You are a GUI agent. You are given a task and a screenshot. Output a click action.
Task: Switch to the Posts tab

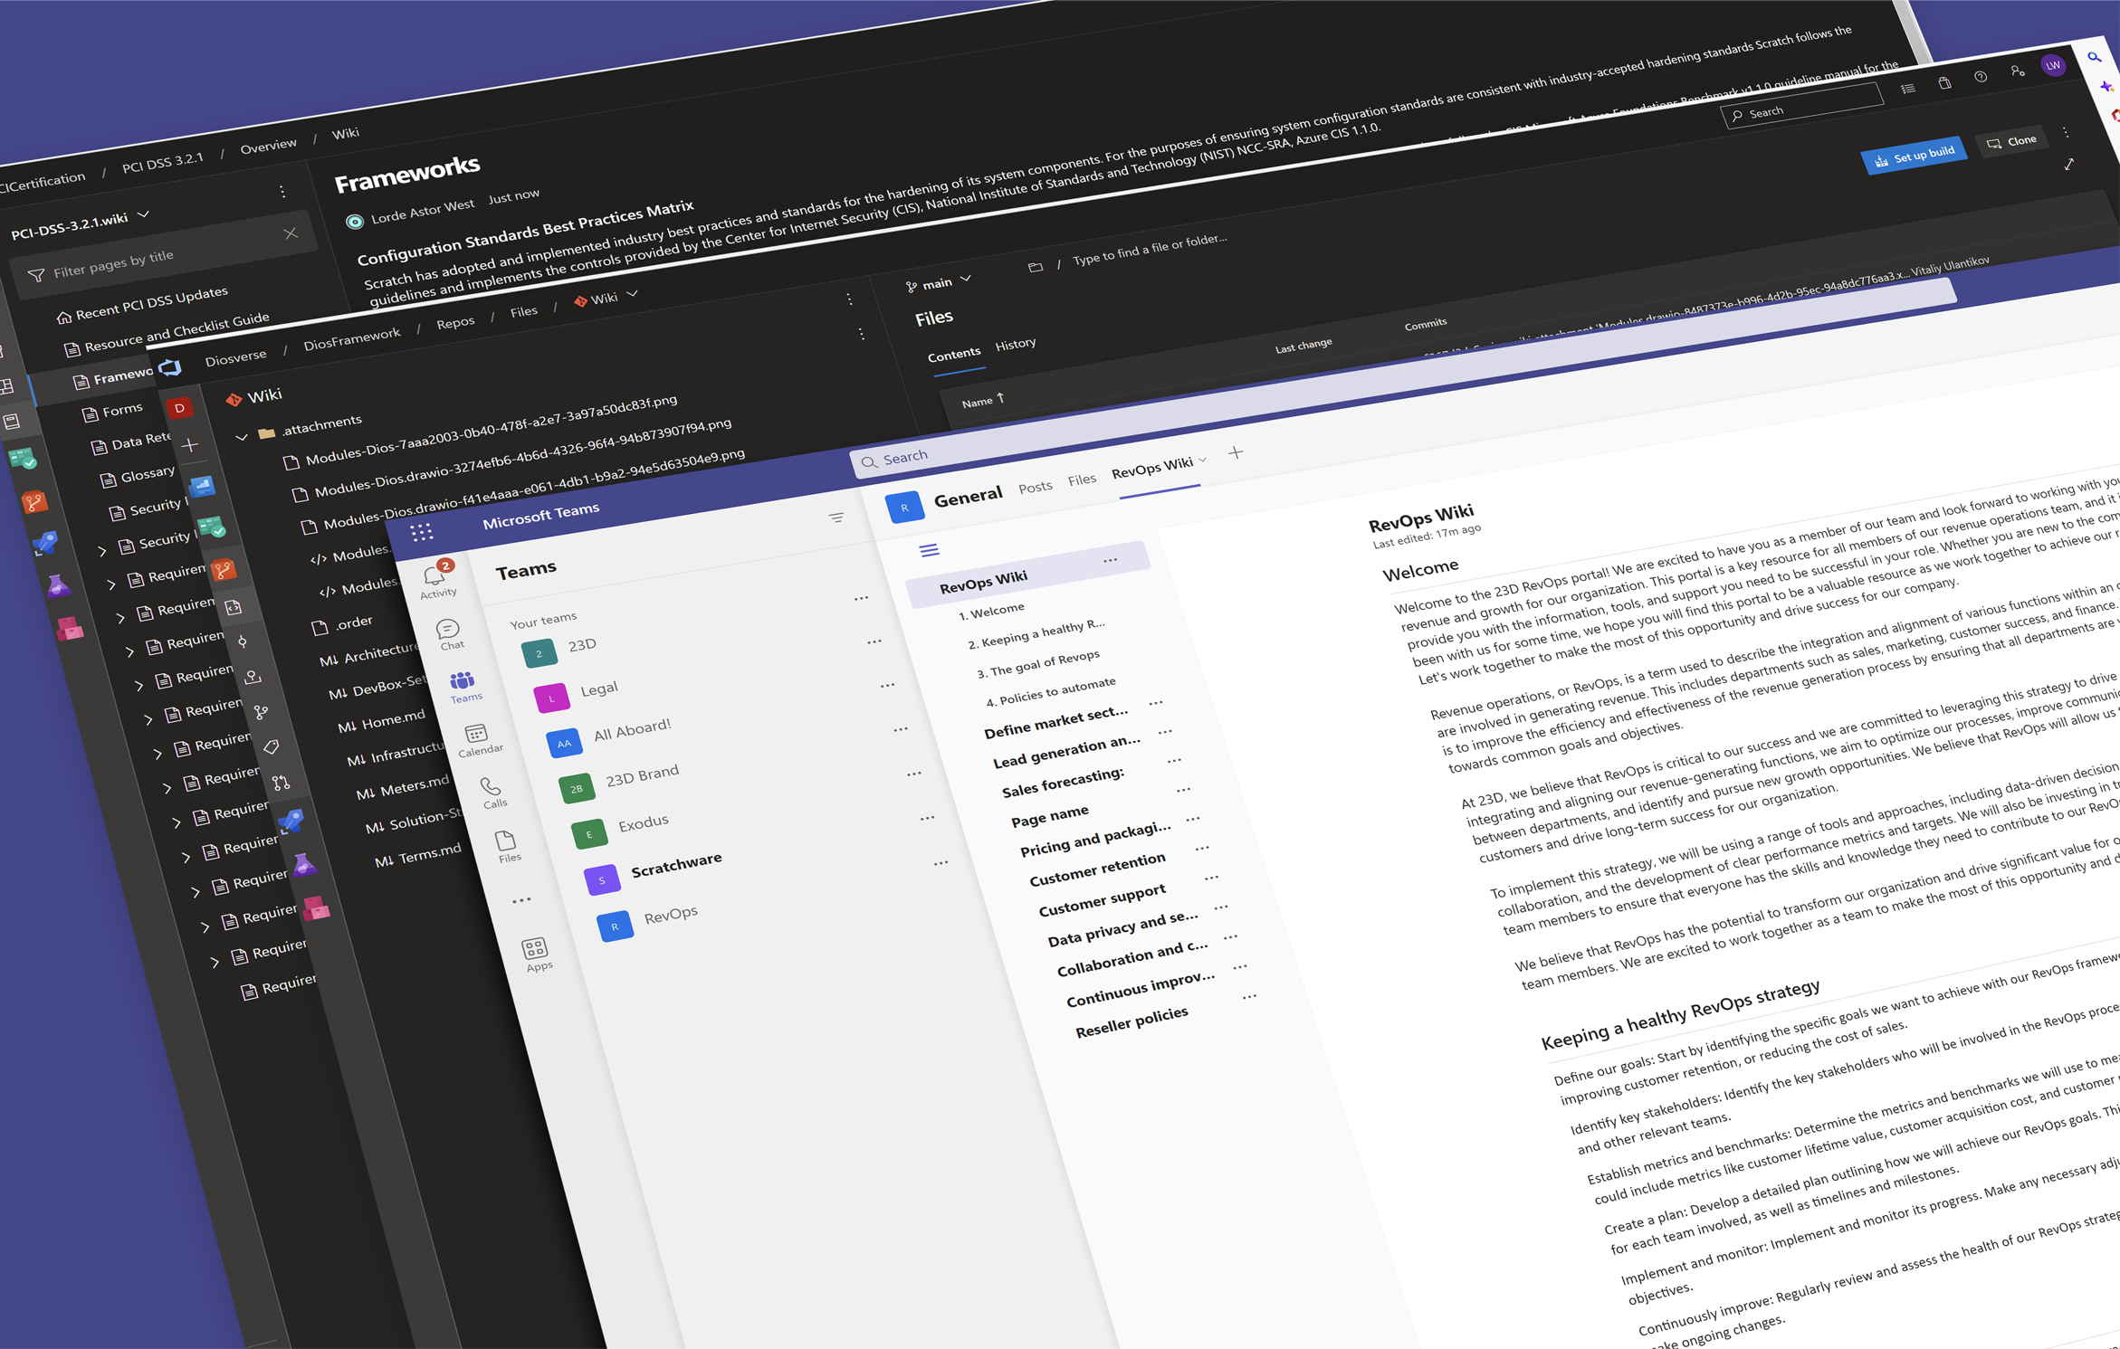(1035, 487)
